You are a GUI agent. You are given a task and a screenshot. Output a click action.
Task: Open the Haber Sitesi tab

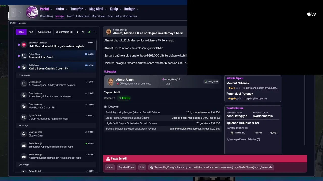(x=83, y=16)
